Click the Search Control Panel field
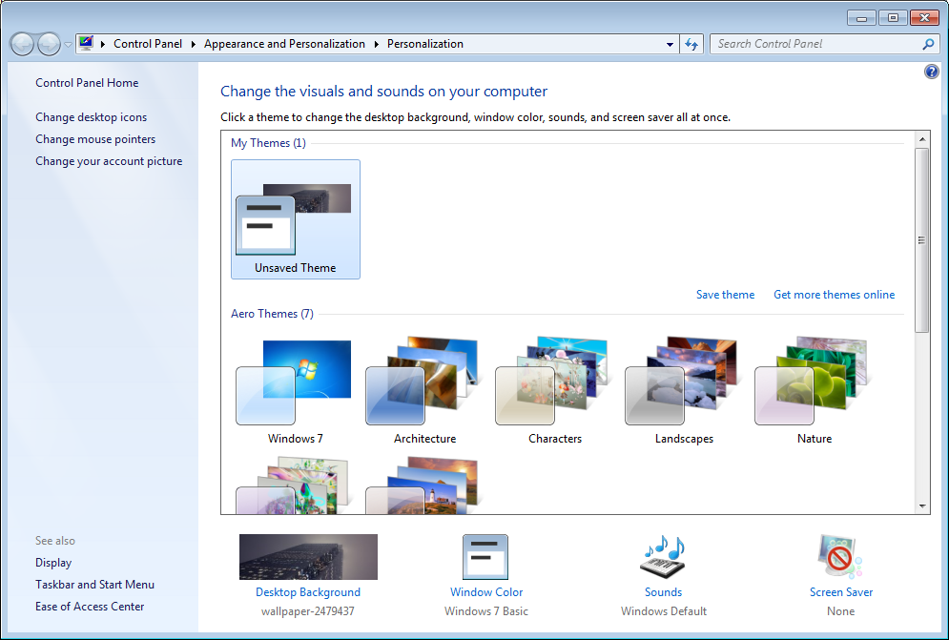The width and height of the screenshot is (949, 640). pyautogui.click(x=817, y=44)
